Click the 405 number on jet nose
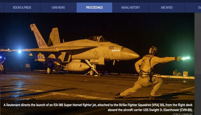 (x=111, y=48)
